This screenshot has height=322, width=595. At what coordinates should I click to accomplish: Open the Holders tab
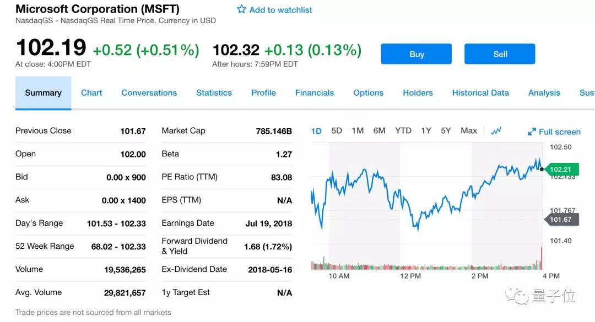click(418, 92)
